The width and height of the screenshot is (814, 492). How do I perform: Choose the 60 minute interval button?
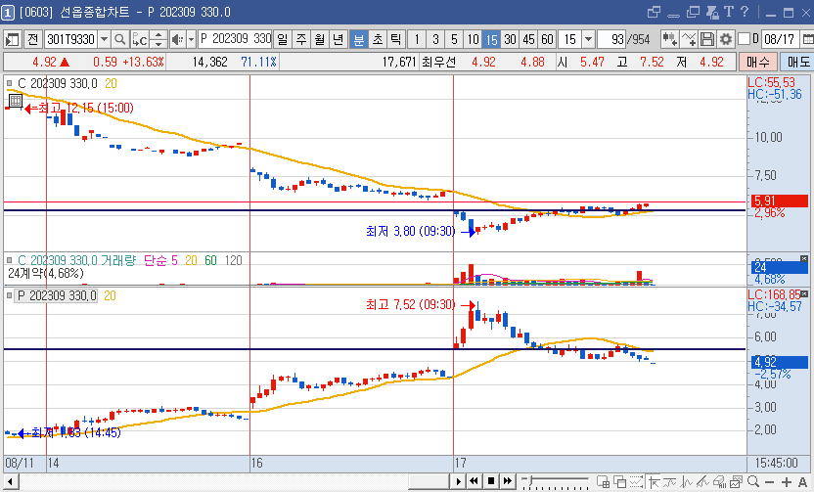[x=548, y=39]
